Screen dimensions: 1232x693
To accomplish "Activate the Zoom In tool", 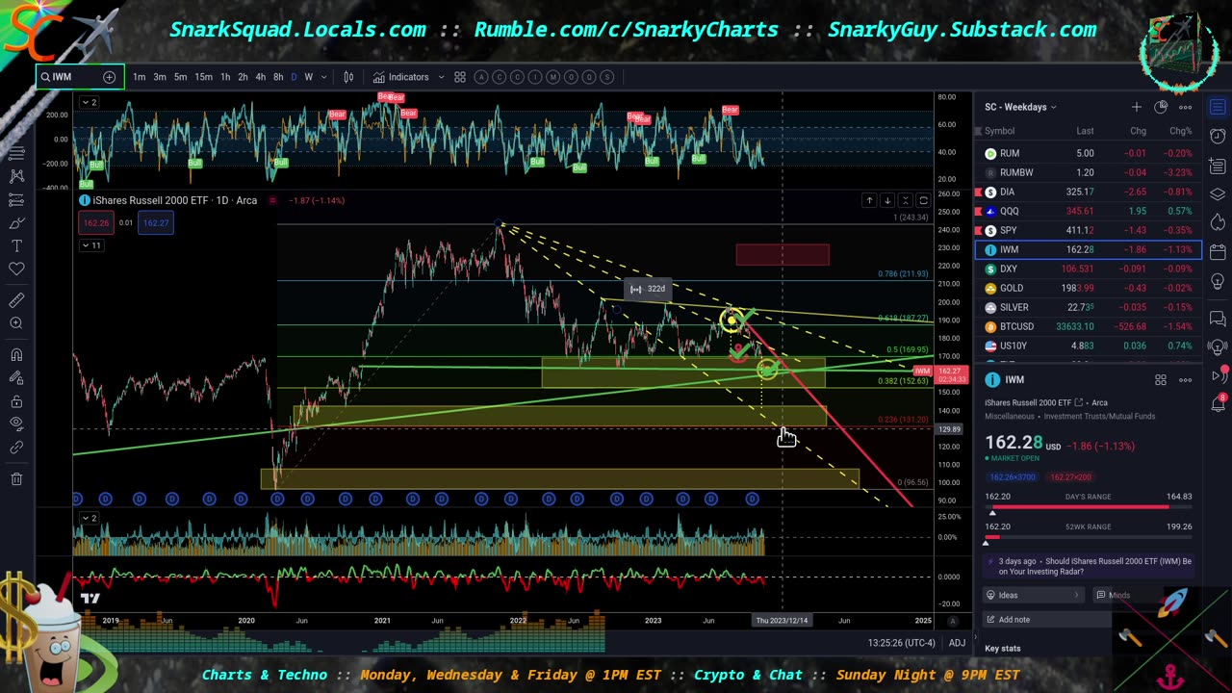I will point(16,323).
